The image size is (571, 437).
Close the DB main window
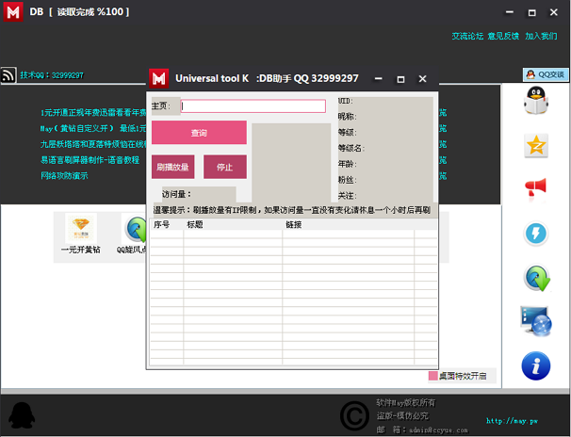(553, 12)
